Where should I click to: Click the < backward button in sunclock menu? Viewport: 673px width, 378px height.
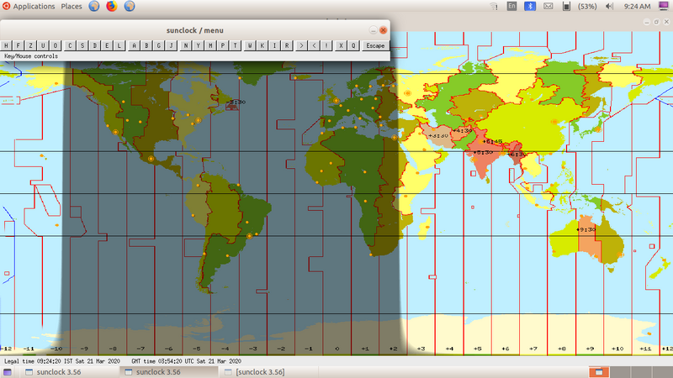(x=314, y=45)
